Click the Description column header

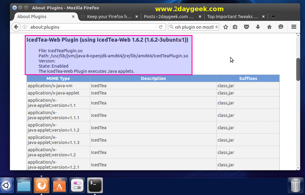coord(153,78)
